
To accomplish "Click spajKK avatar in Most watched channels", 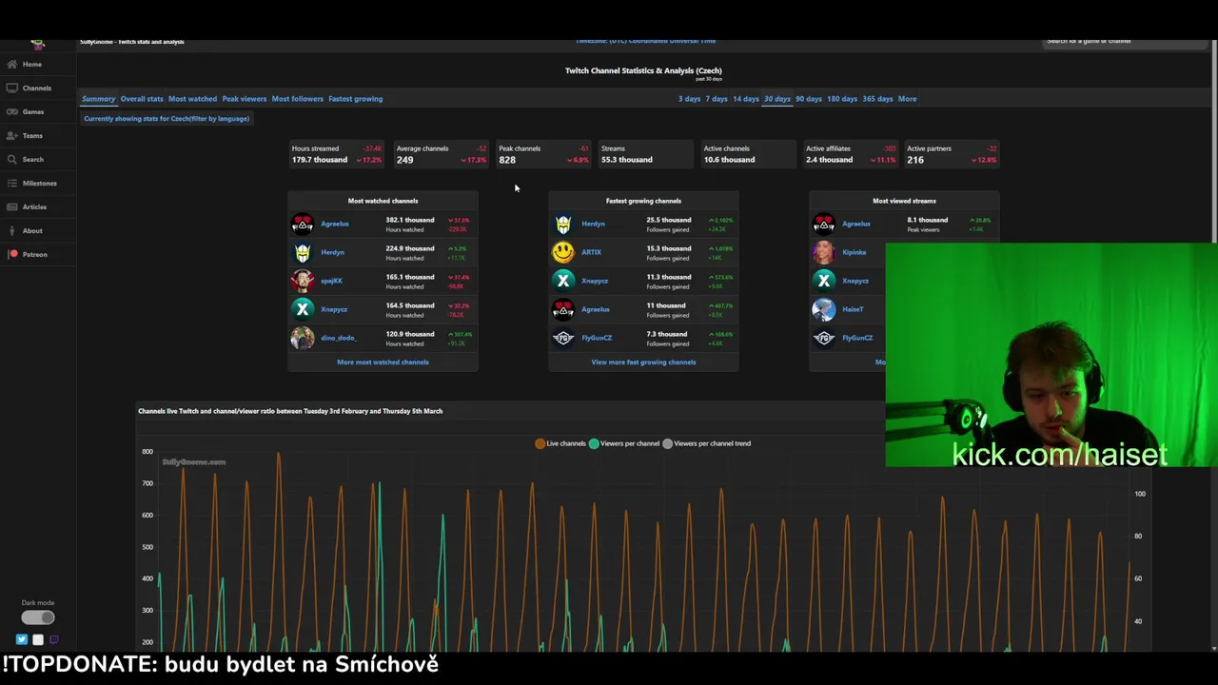I will (x=303, y=281).
